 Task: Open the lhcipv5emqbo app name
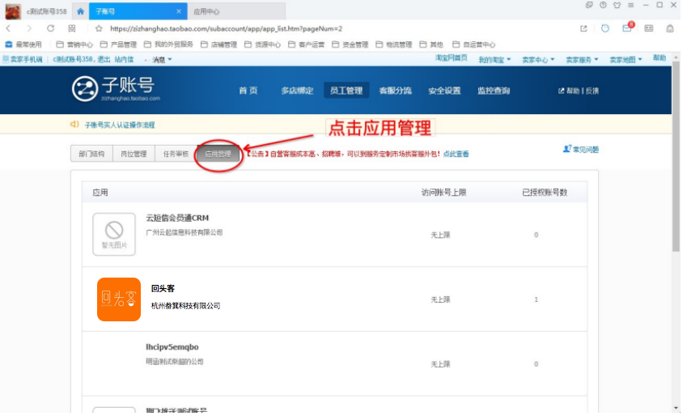[x=172, y=347]
